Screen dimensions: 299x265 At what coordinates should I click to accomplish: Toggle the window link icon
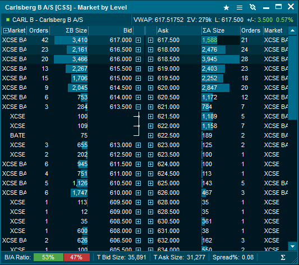tap(252, 7)
